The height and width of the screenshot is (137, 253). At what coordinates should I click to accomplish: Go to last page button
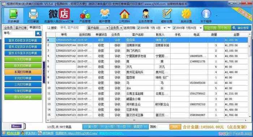(140, 127)
